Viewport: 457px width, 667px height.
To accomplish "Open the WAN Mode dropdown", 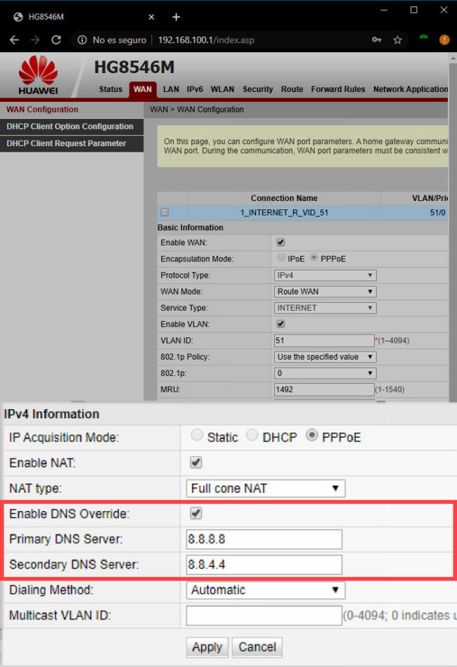I will pyautogui.click(x=325, y=292).
